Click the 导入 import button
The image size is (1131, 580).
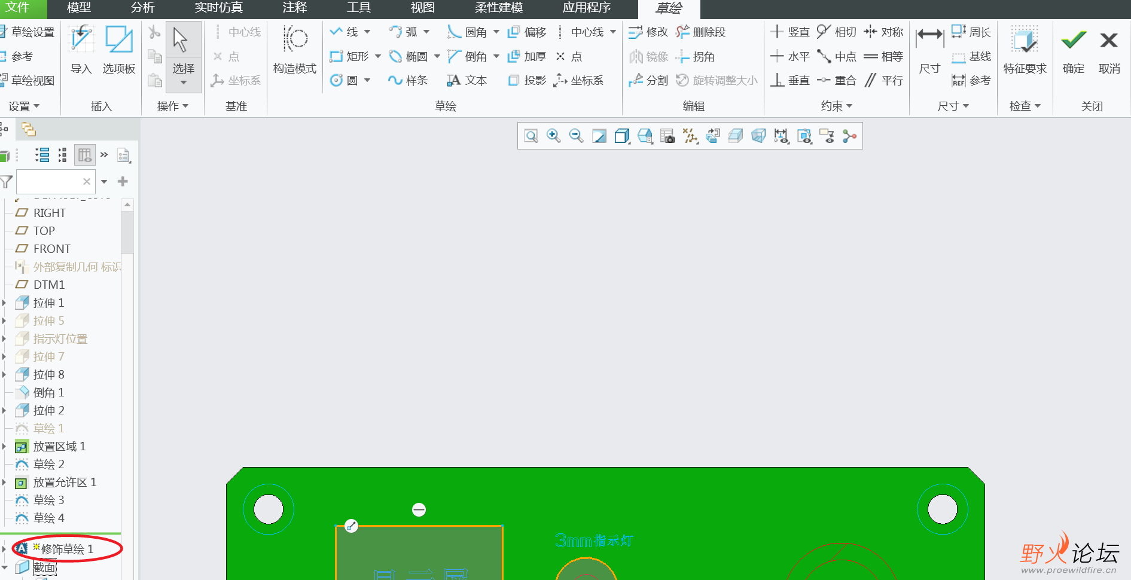pyautogui.click(x=81, y=50)
